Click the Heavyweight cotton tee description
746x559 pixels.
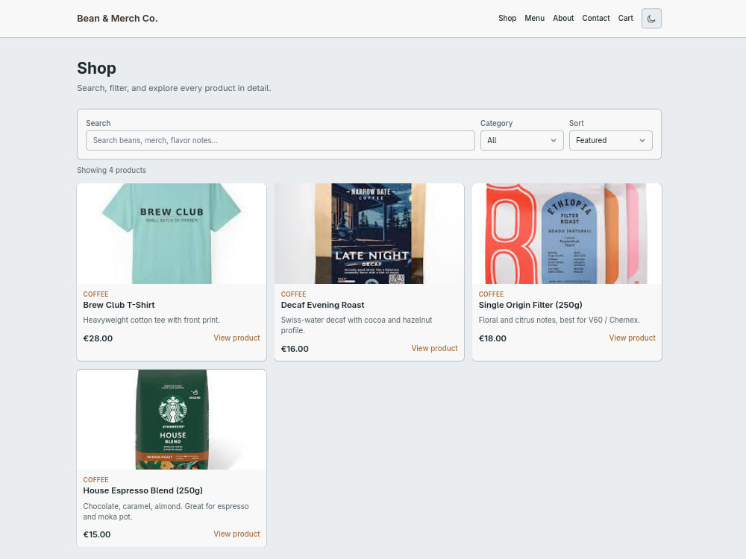[151, 320]
